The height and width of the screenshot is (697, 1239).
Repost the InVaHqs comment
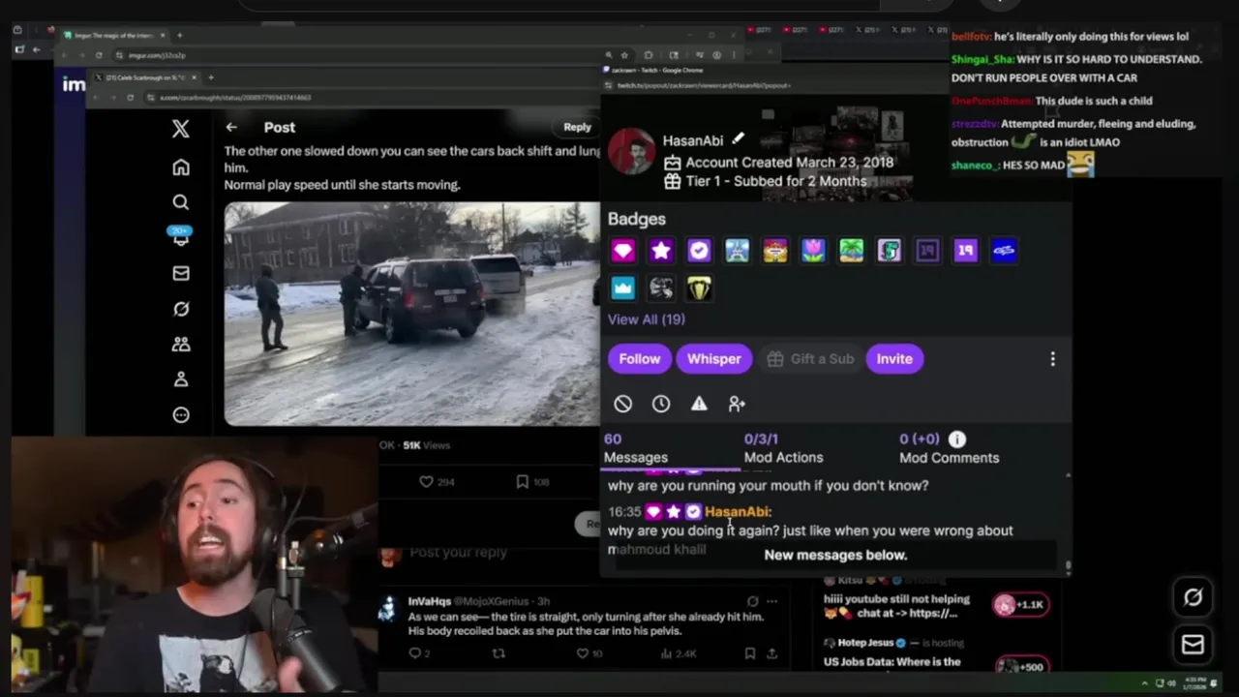(499, 653)
